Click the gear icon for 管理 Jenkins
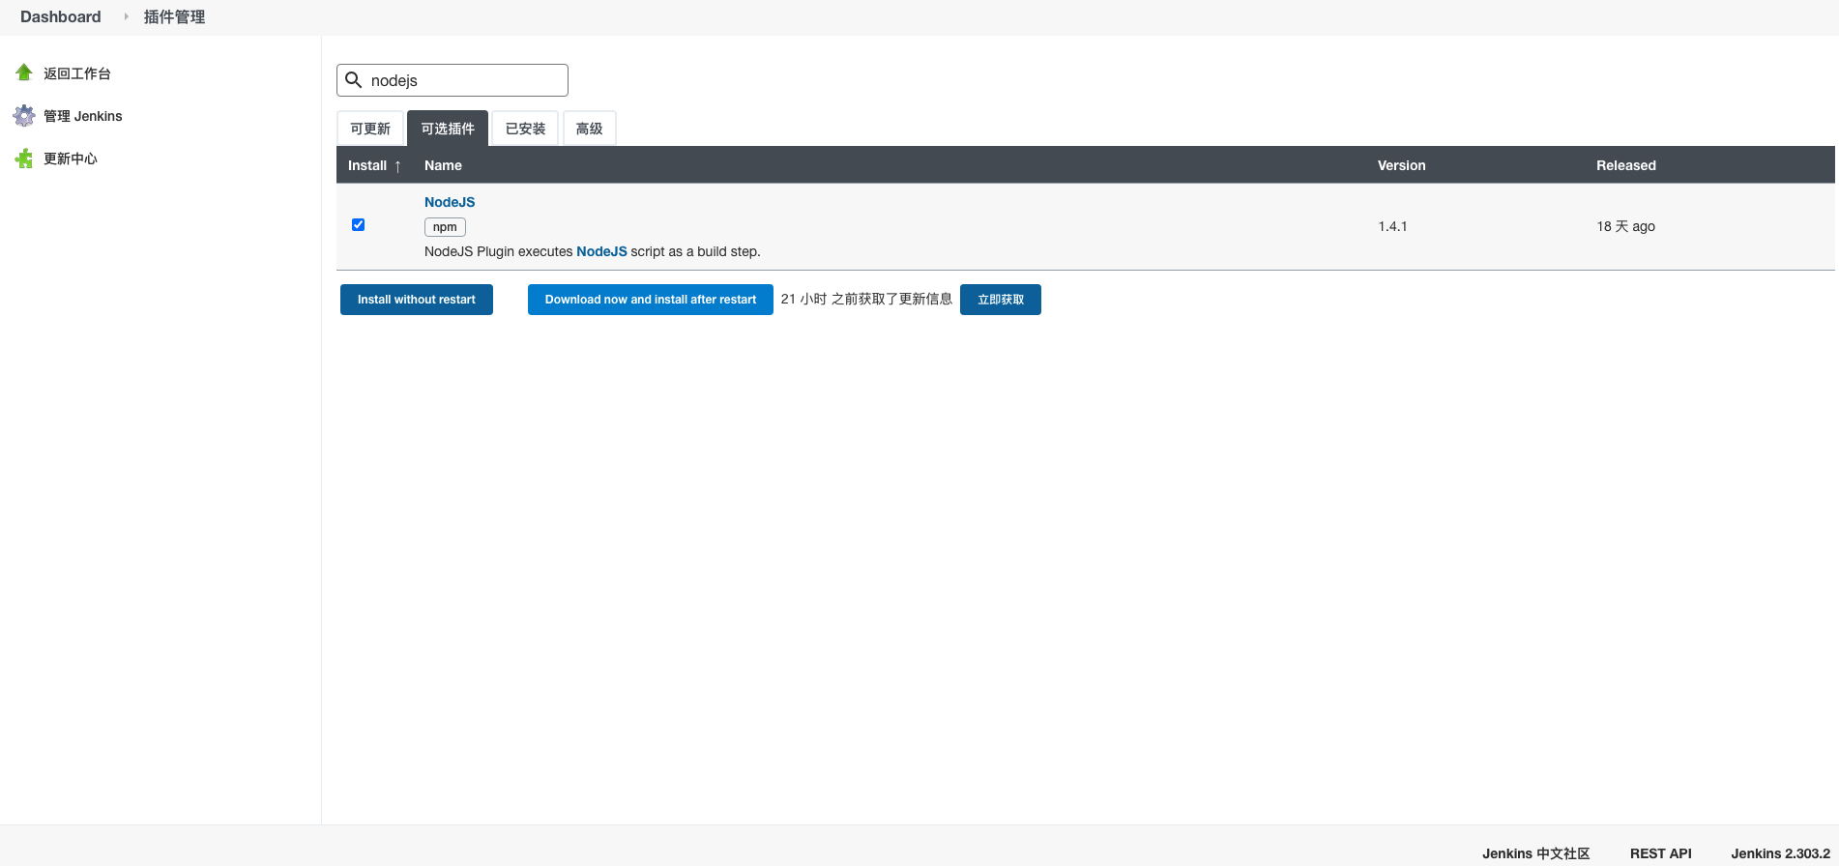This screenshot has width=1839, height=866. (x=24, y=116)
